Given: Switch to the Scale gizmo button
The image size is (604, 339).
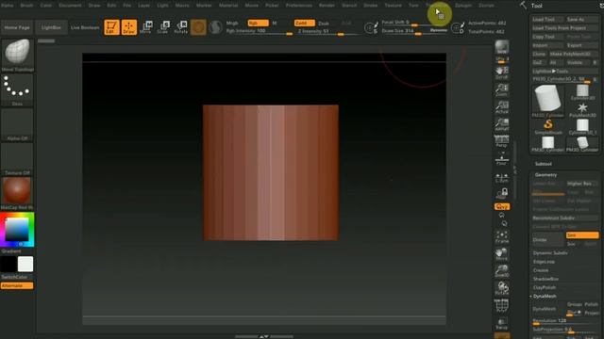Looking at the screenshot, I should (163, 27).
